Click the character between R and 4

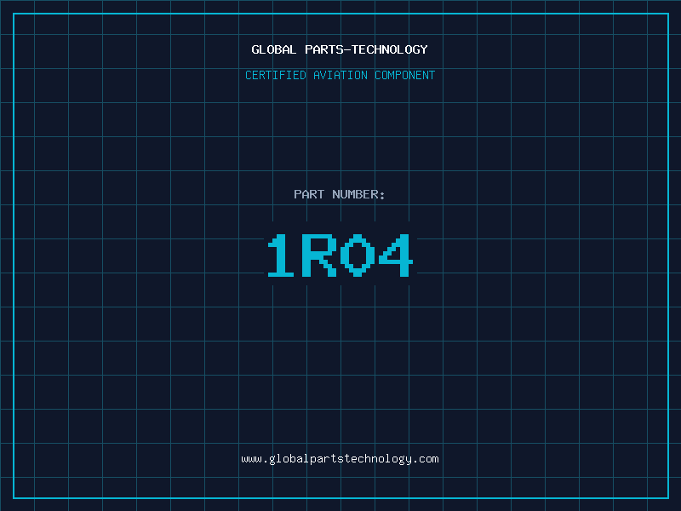pyautogui.click(x=358, y=255)
